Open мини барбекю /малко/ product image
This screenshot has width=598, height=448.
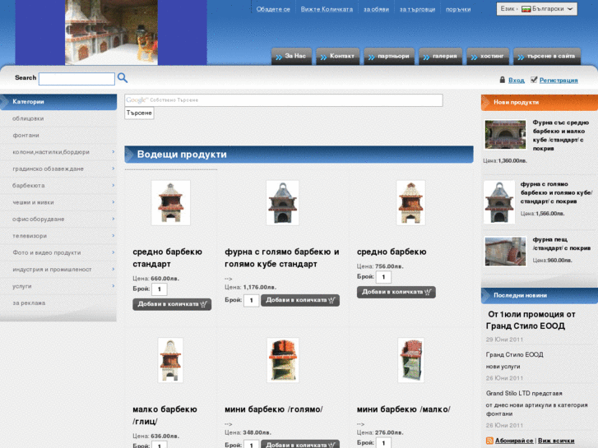[x=410, y=360]
